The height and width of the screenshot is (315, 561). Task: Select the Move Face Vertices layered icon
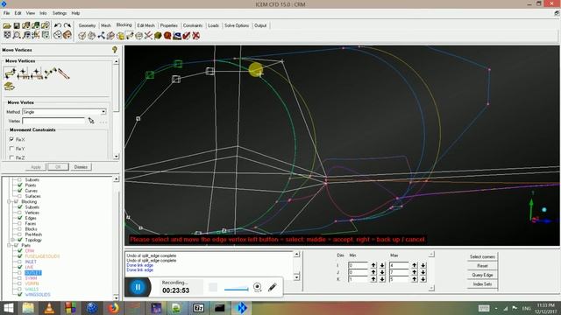coord(9,87)
